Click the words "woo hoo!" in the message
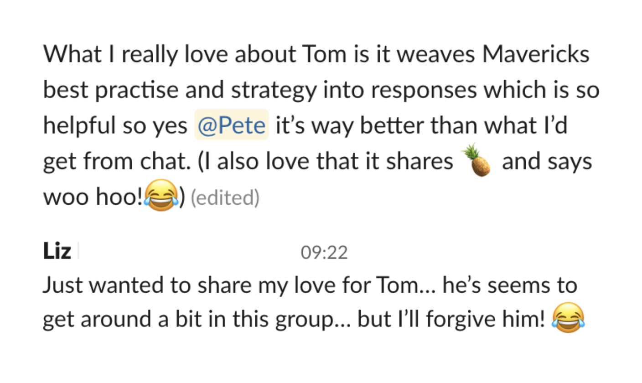 pos(93,198)
